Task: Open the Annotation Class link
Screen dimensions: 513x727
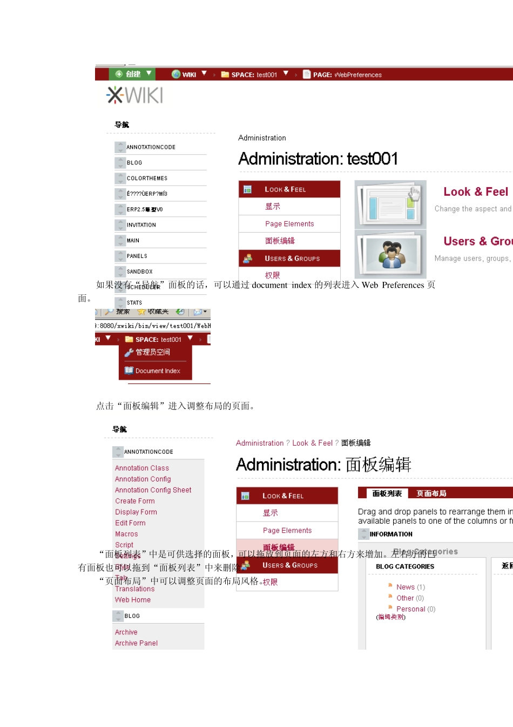Action: (142, 468)
